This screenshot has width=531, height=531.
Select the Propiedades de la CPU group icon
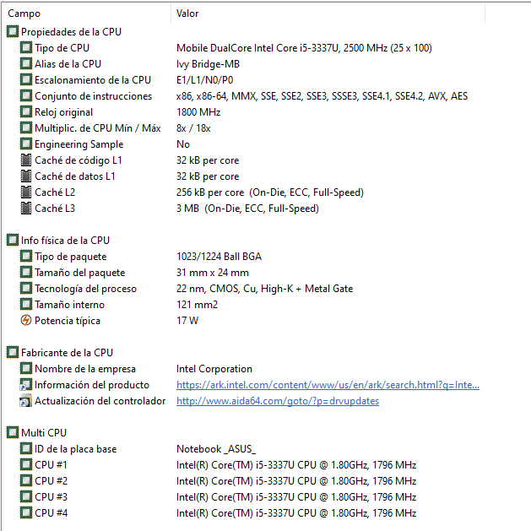tap(13, 32)
